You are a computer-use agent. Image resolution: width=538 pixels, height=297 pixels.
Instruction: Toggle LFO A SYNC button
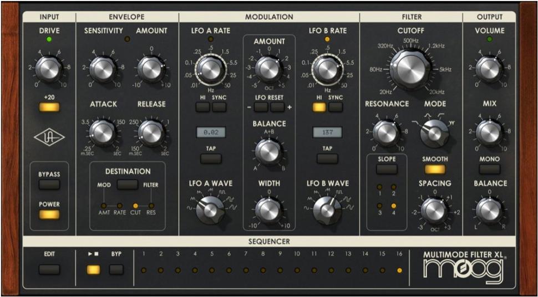click(x=219, y=107)
